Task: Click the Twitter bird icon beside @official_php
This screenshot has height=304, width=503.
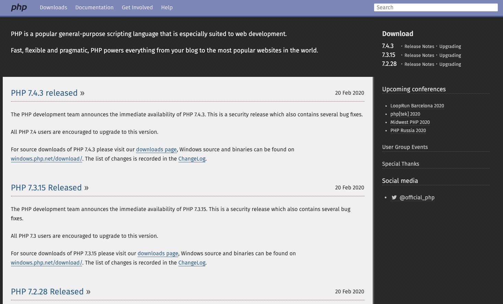Action: 394,197
